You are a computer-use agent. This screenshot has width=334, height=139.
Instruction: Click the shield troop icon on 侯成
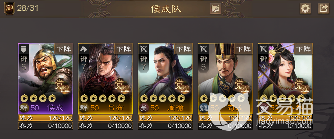tap(23, 49)
